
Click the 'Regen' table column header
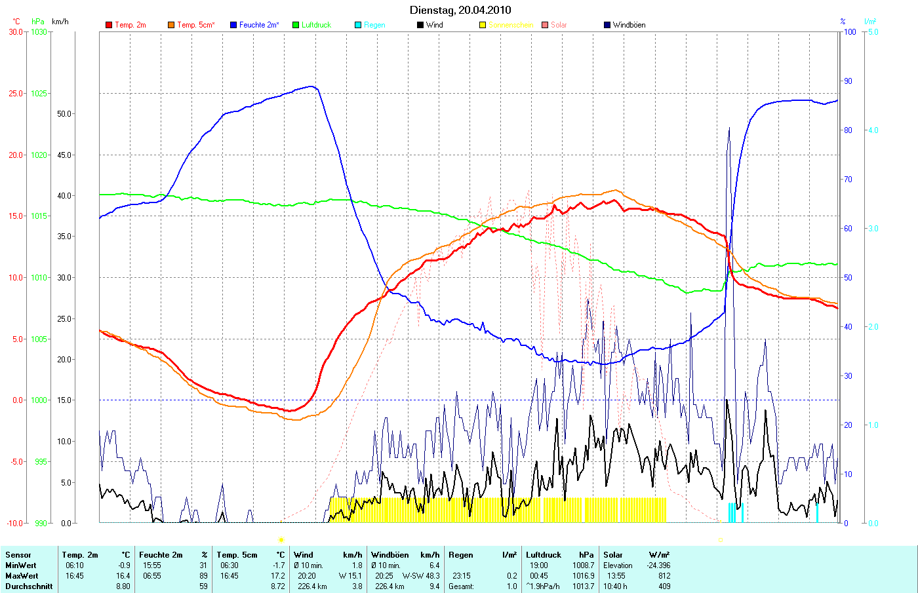click(461, 555)
